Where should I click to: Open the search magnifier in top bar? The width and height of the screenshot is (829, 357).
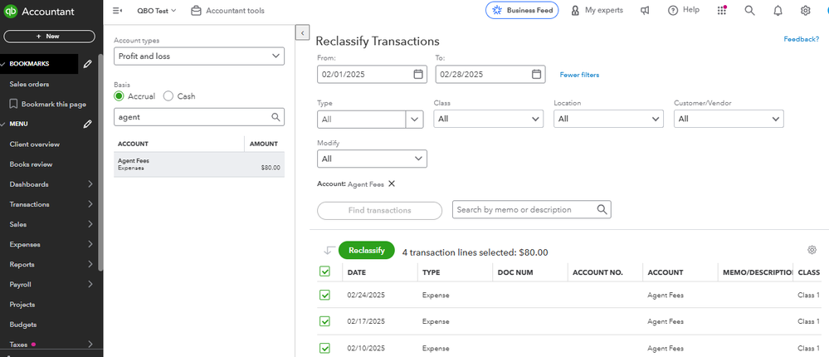(749, 11)
